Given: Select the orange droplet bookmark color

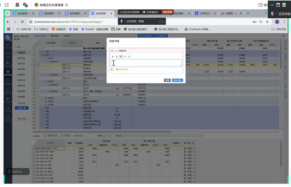Looking at the screenshot, I should 125,56.
